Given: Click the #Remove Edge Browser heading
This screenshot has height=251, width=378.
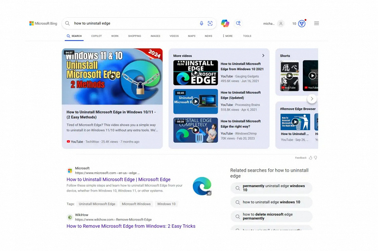Looking at the screenshot, I should (298, 109).
